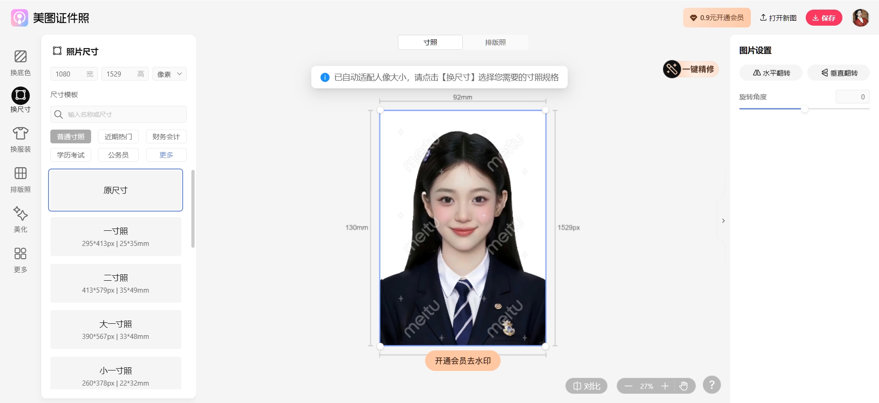Click the 130mm height label
Viewport: 879px width, 403px height.
357,228
